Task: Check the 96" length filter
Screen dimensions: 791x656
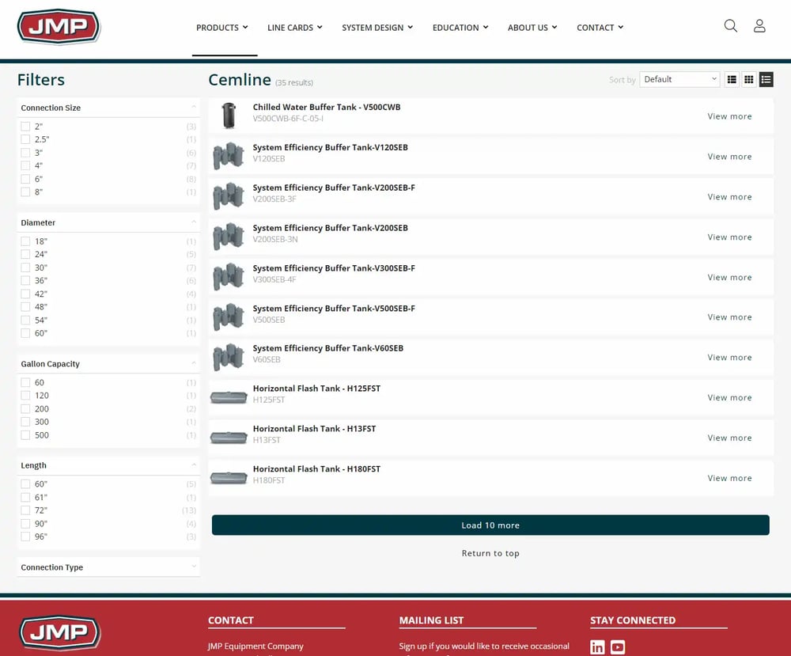Action: 25,537
